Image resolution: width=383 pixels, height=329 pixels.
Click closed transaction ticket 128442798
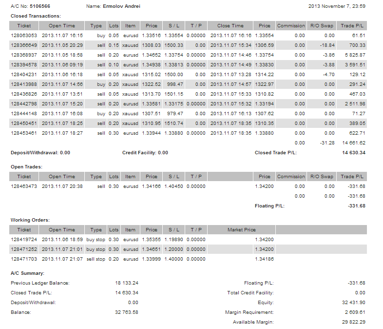(23, 104)
